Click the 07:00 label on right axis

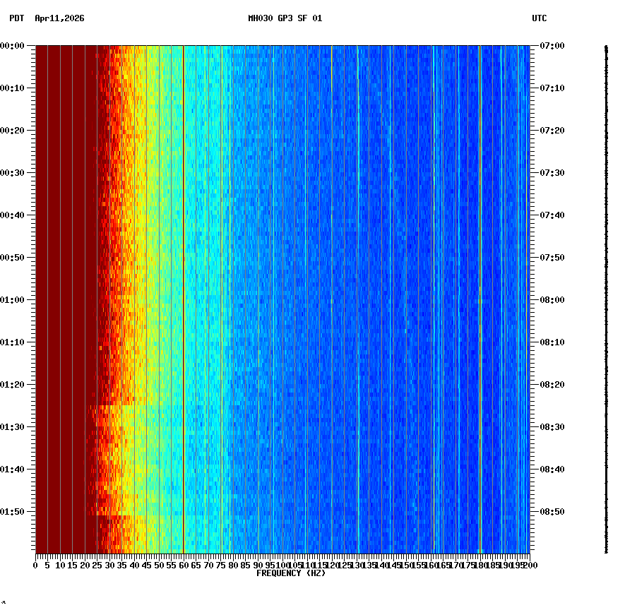pyautogui.click(x=549, y=46)
